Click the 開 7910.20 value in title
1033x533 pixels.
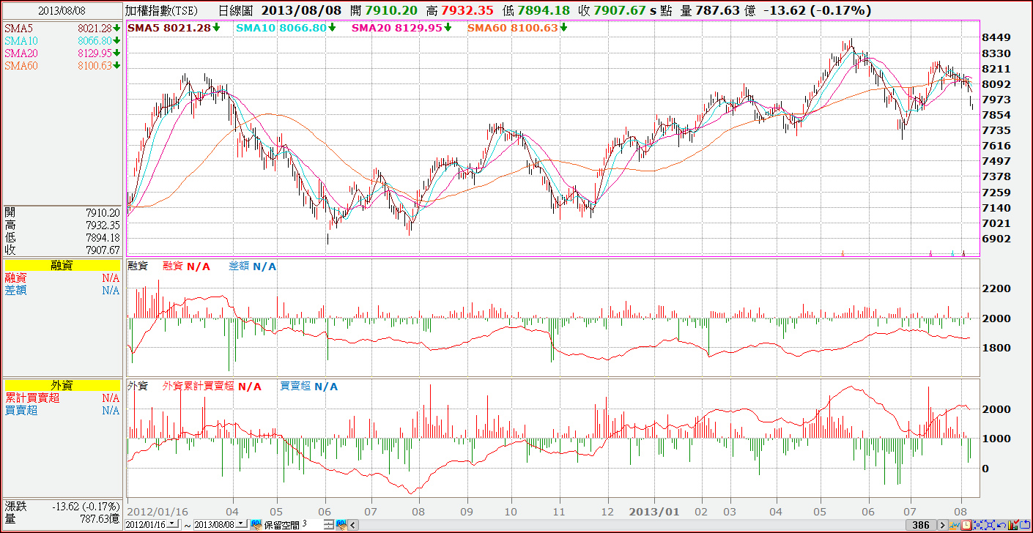(384, 10)
